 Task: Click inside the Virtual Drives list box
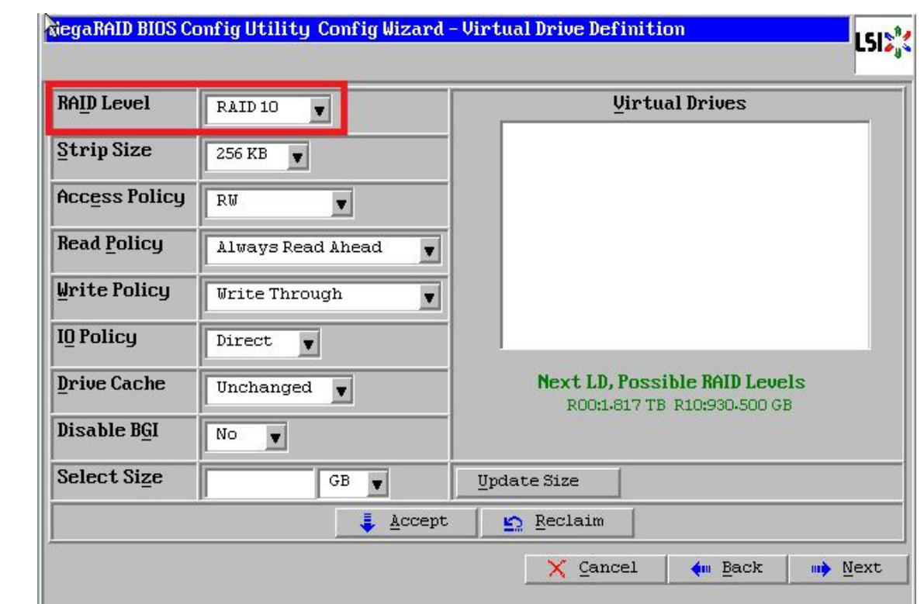pos(685,234)
